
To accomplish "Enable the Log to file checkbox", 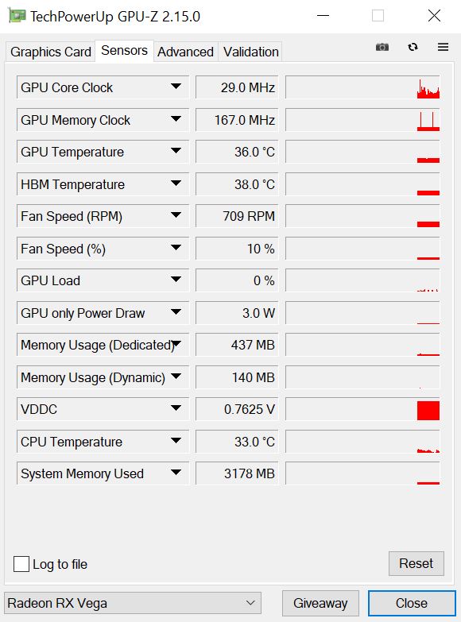I will [21, 564].
